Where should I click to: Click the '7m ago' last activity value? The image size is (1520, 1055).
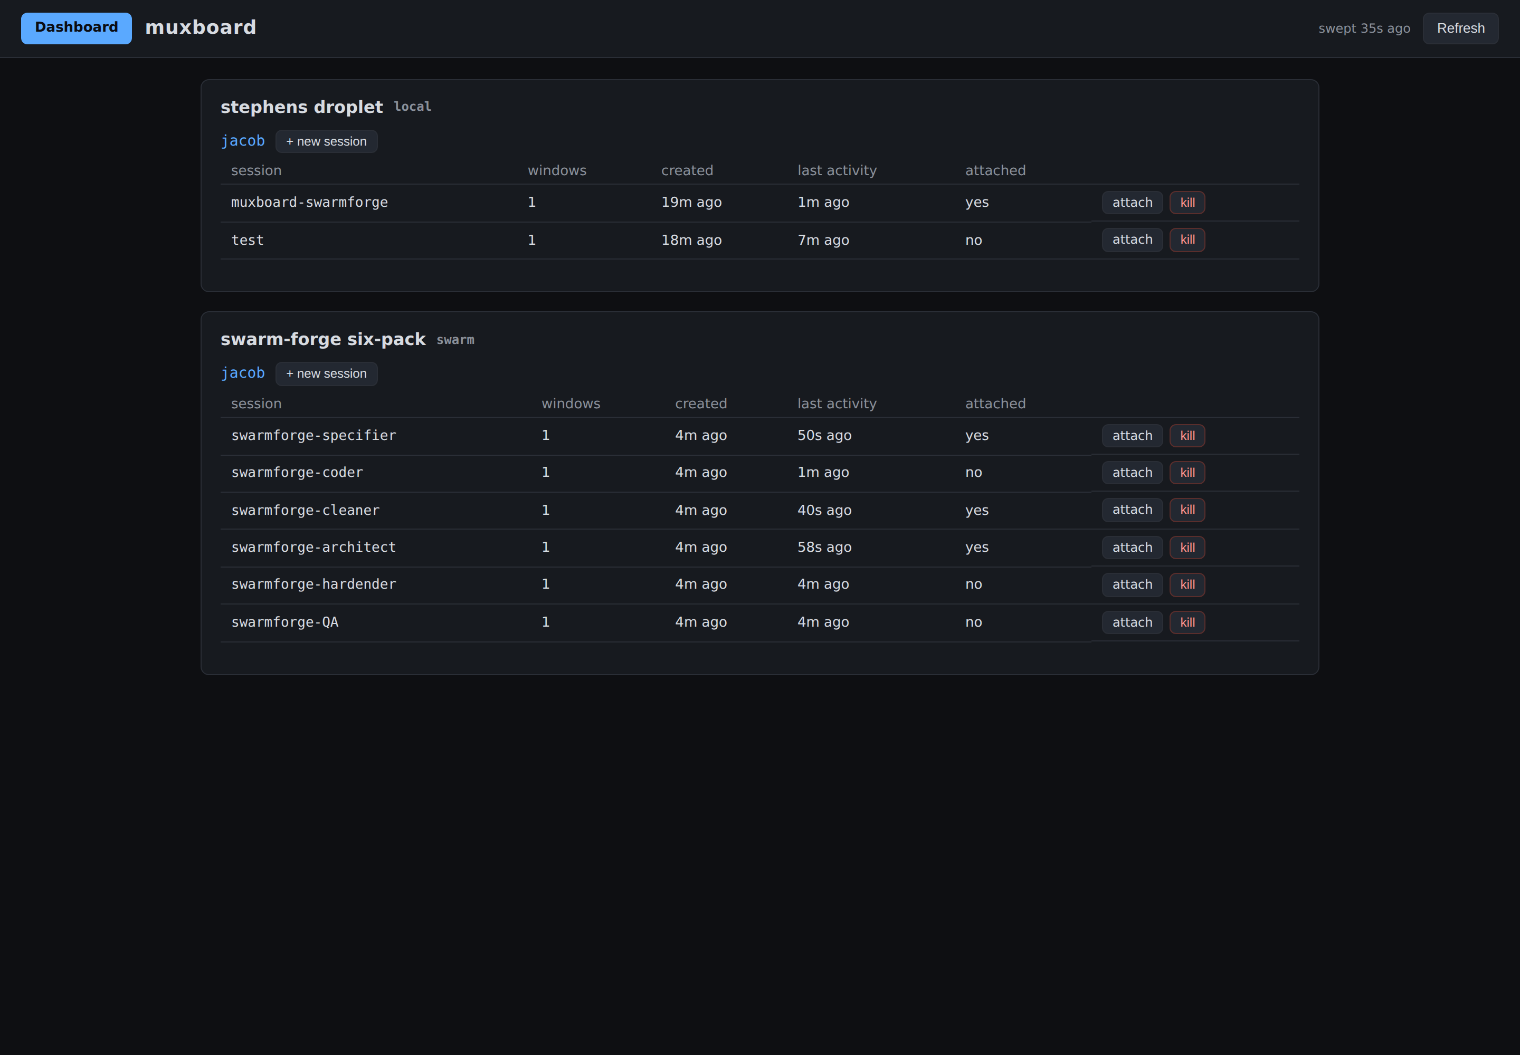tap(823, 240)
